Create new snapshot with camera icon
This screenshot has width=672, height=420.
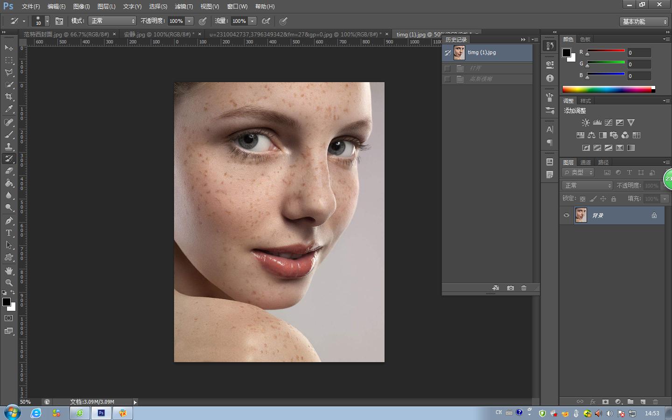(x=511, y=288)
